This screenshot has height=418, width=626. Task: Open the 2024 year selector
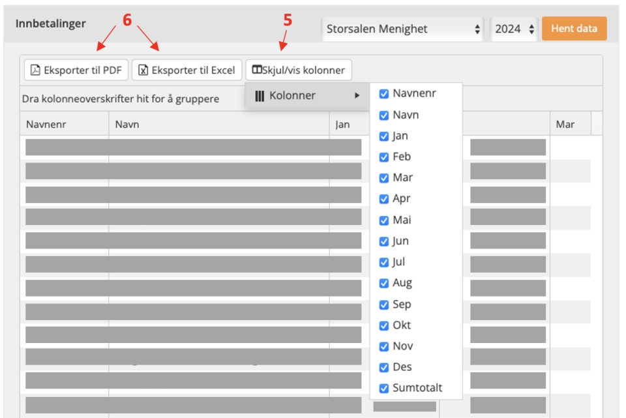click(514, 29)
